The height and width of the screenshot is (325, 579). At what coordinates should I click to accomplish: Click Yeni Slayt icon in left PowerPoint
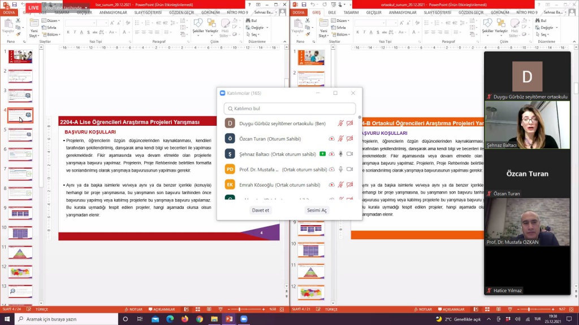click(34, 27)
